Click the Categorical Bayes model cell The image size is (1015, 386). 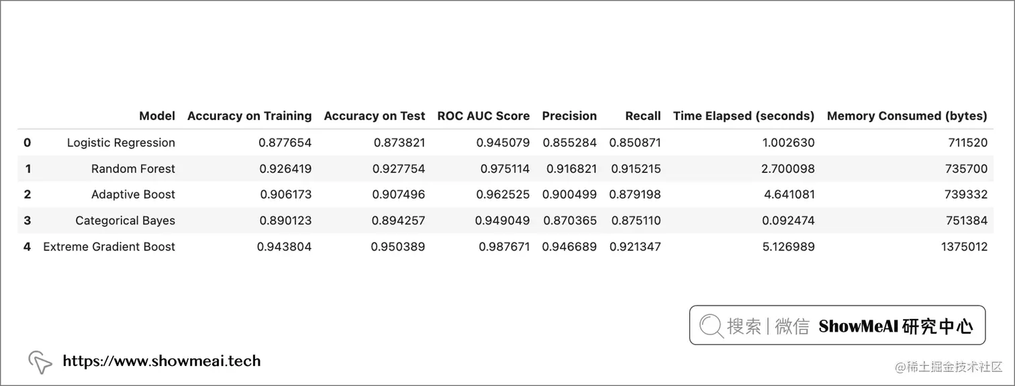pos(125,220)
